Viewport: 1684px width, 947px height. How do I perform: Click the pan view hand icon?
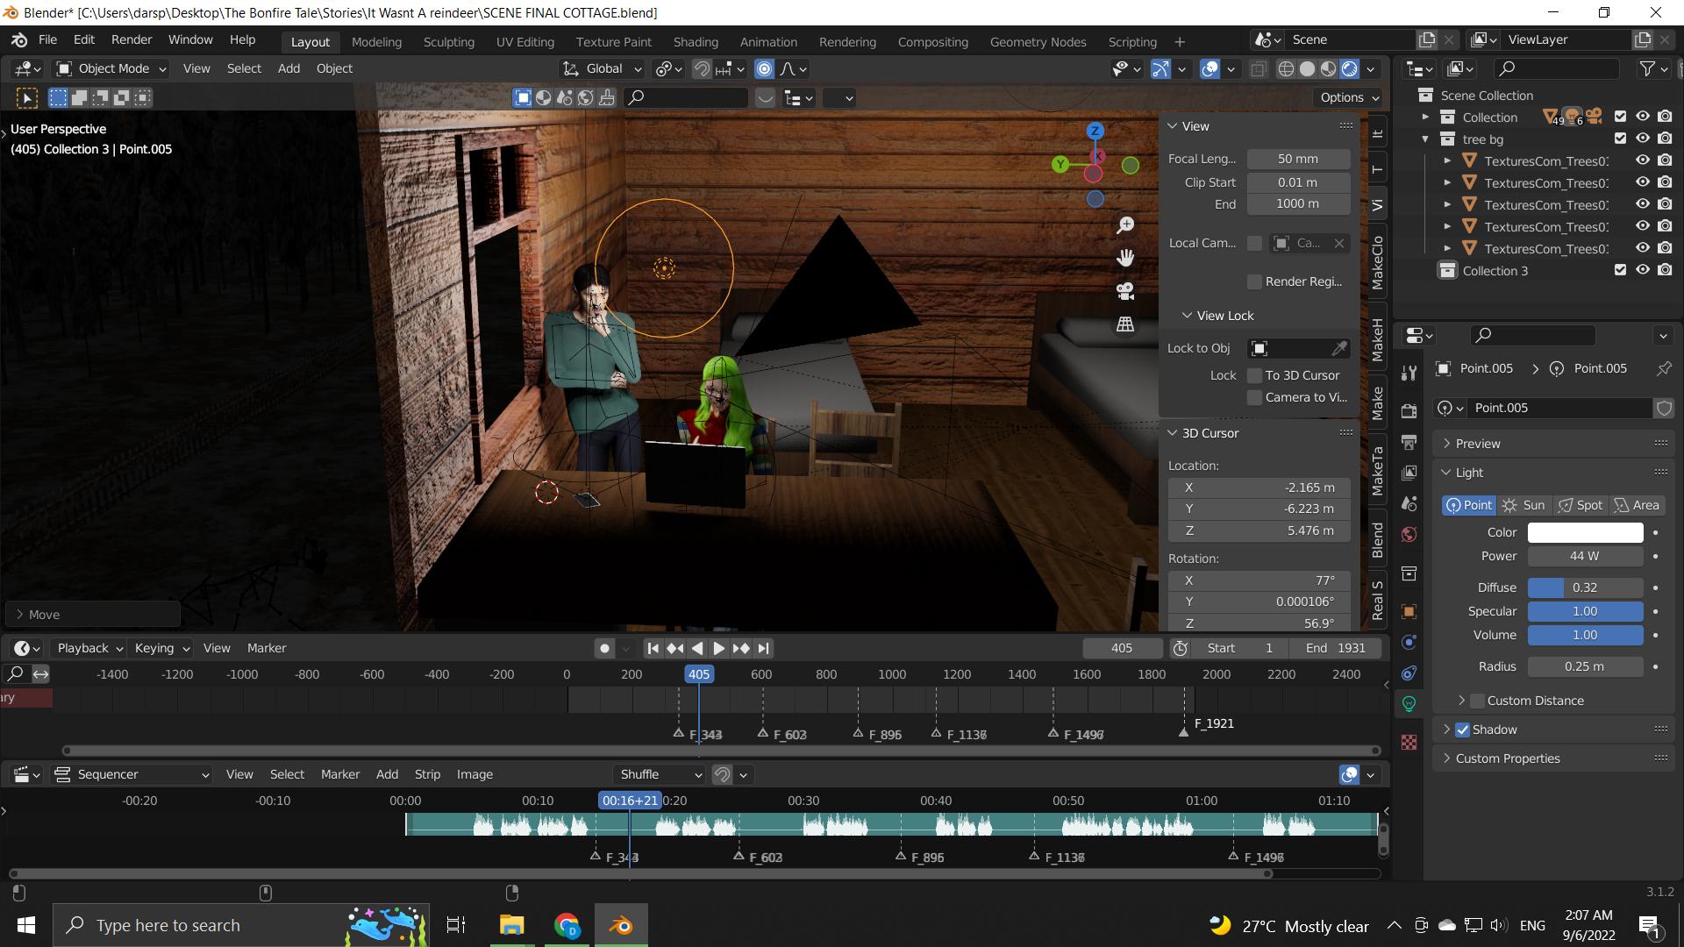click(x=1125, y=258)
